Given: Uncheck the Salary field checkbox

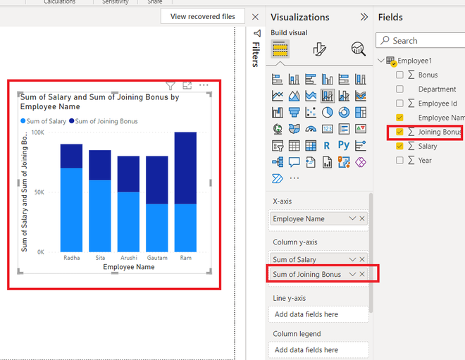Looking at the screenshot, I should pyautogui.click(x=399, y=146).
